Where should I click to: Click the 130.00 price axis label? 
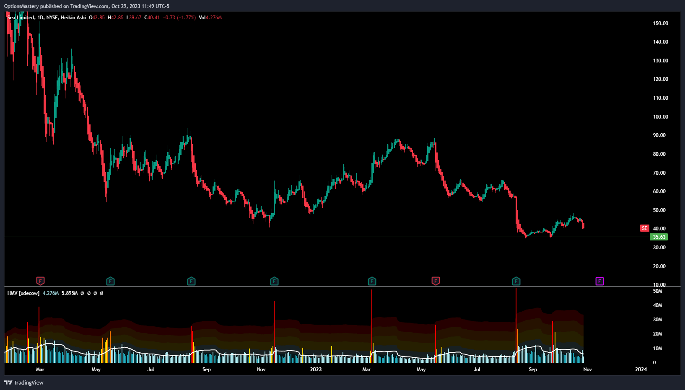[x=661, y=61]
